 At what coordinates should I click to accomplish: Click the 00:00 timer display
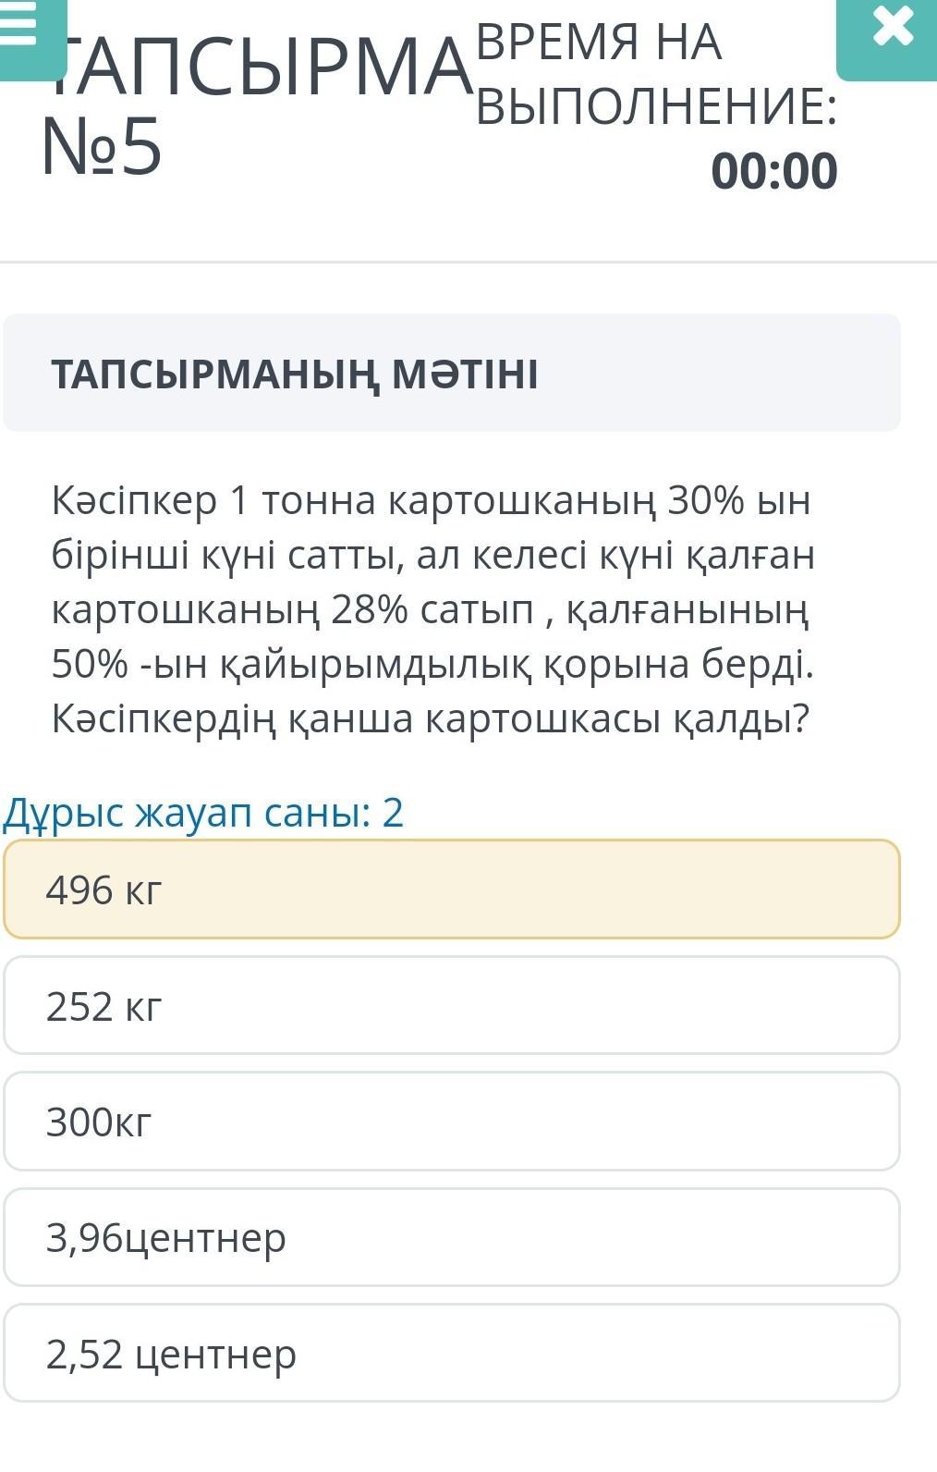pos(773,171)
